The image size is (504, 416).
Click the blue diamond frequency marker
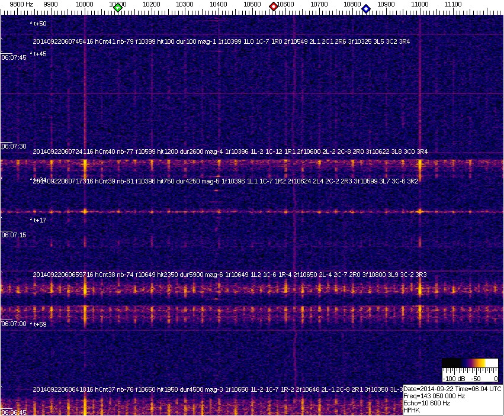click(366, 9)
